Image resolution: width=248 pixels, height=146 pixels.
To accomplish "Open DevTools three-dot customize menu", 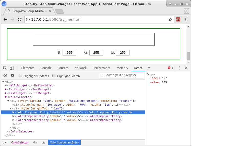I will [x=179, y=68].
